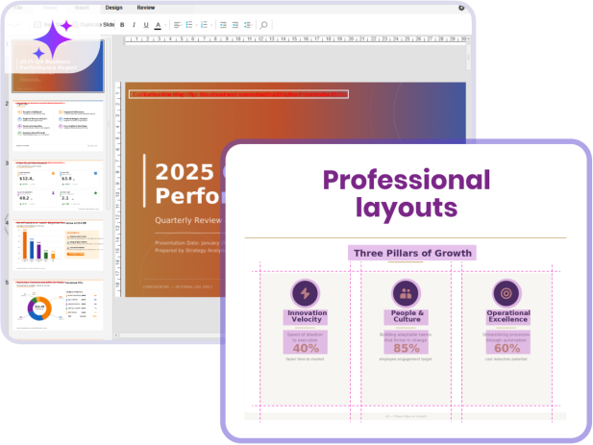
Task: Click the magnifier search icon
Action: click(x=263, y=25)
